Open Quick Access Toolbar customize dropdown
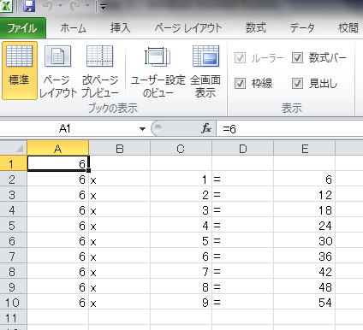This screenshot has width=363, height=330. (x=104, y=7)
